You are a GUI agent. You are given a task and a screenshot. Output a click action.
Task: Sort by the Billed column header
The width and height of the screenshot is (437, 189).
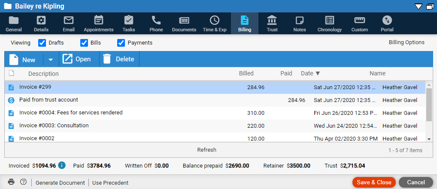(246, 73)
